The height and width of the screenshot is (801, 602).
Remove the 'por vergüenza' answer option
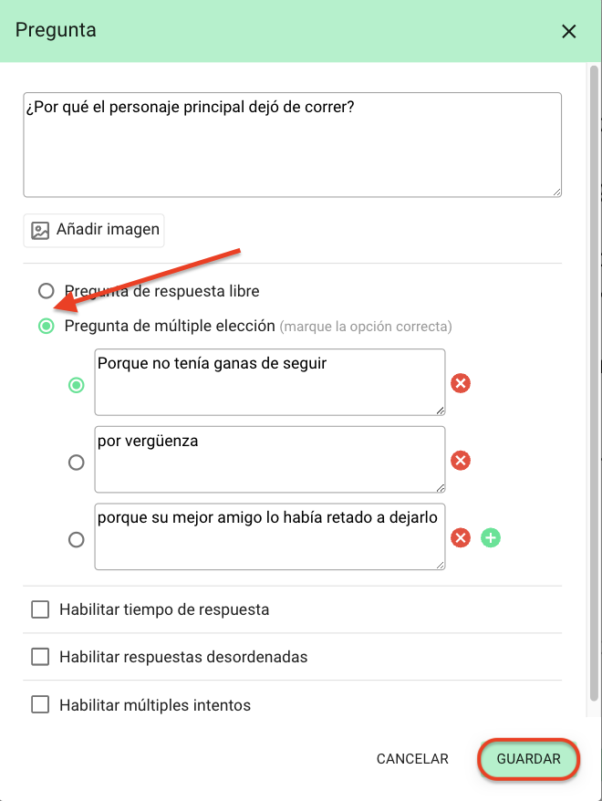(x=460, y=461)
